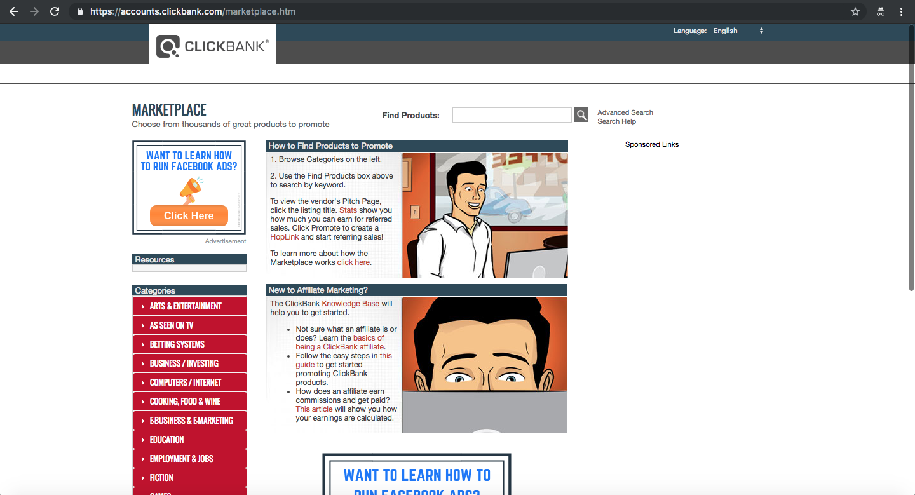The image size is (915, 495).
Task: Bookmark this page with the star icon
Action: coord(855,11)
